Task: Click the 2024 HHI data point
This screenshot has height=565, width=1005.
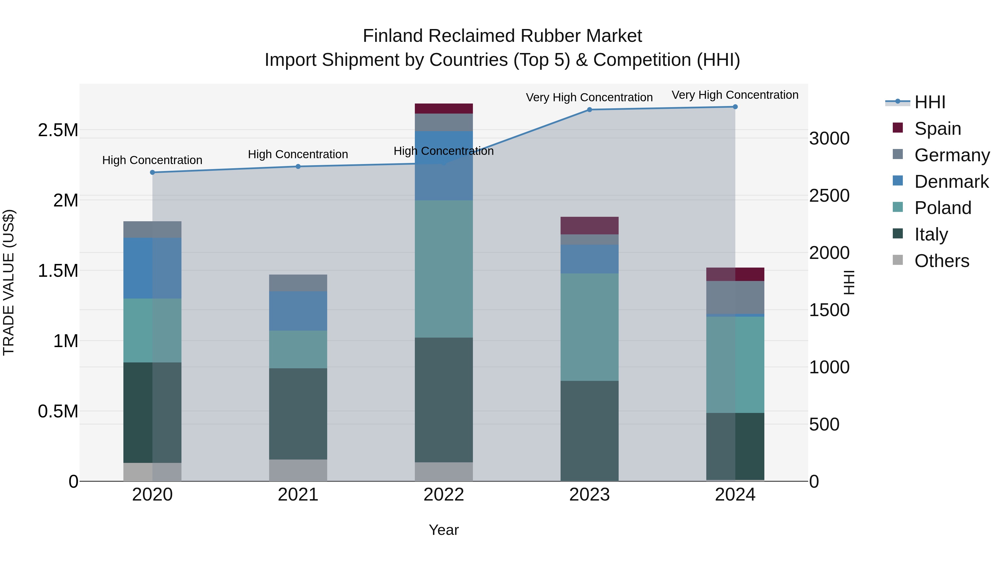Action: pyautogui.click(x=735, y=107)
